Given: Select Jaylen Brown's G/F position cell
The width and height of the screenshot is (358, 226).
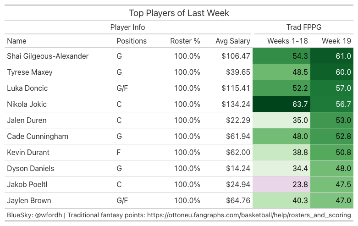Looking at the screenshot, I should [x=122, y=200].
